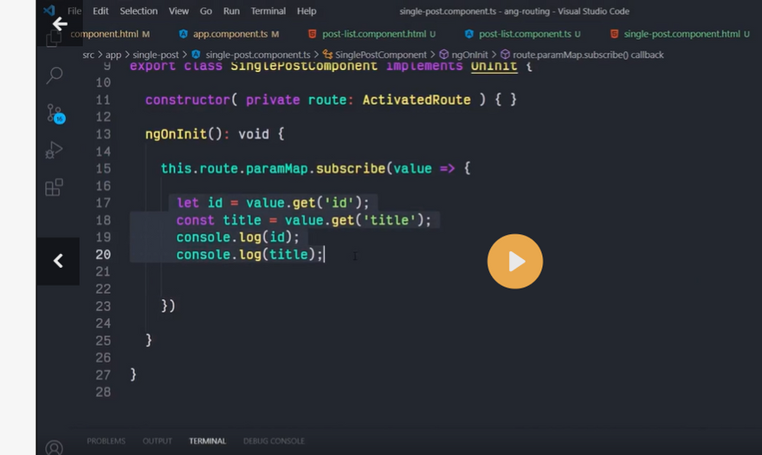The width and height of the screenshot is (762, 455).
Task: Open the Search view in activity bar
Action: (x=54, y=75)
